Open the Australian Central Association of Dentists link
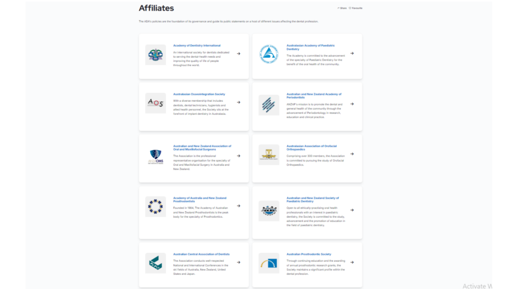Viewport: 515px width, 289px height. [201, 254]
